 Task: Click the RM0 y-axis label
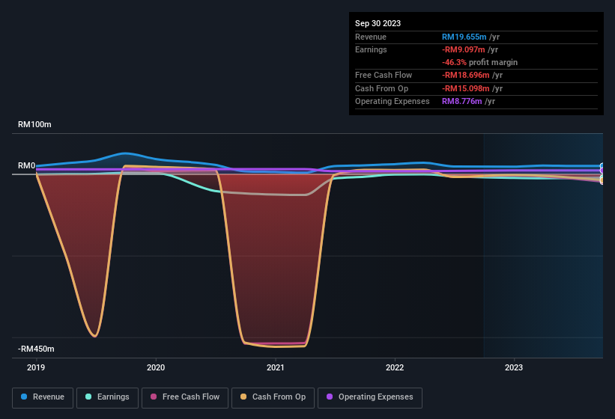(x=27, y=165)
